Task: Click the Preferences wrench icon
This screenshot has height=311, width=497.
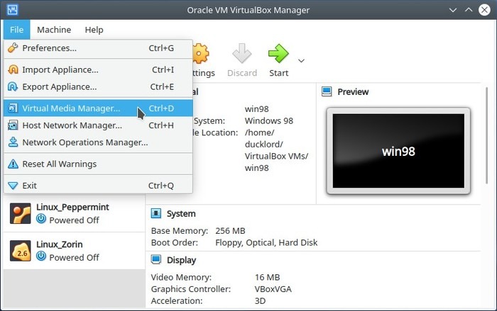Action: 13,48
